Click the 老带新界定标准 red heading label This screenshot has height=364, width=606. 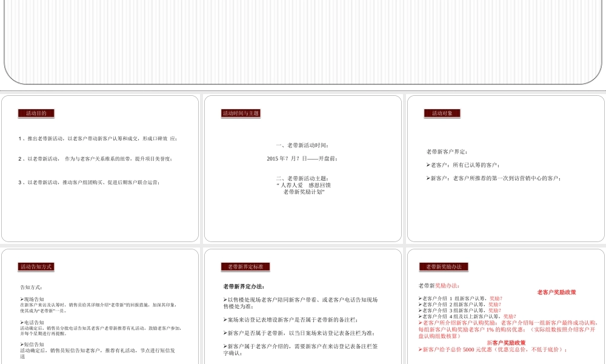click(245, 266)
